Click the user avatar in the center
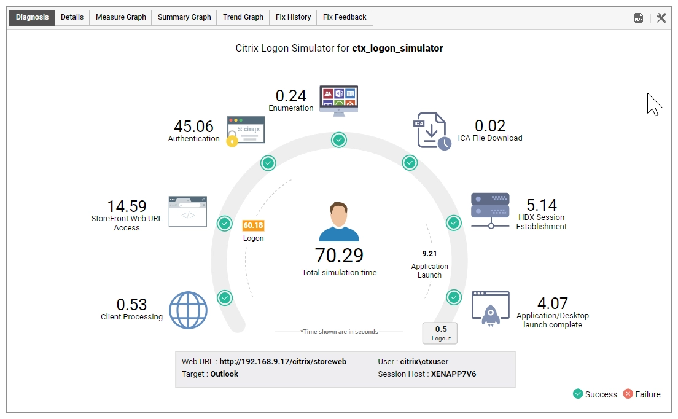This screenshot has height=419, width=678. (339, 221)
